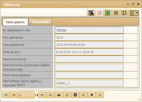Click the circle icon button
142x102 pixels.
[100, 95]
